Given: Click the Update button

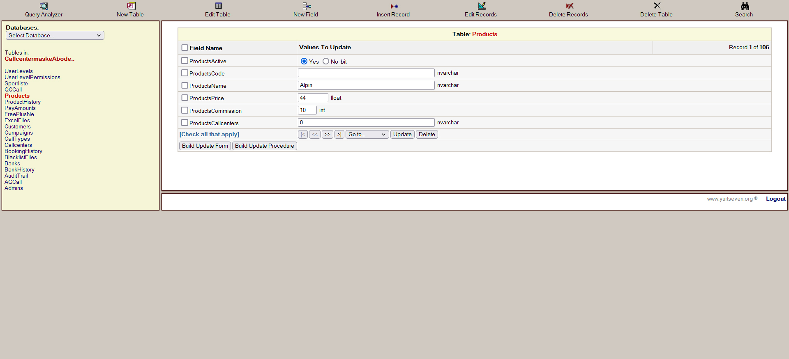Looking at the screenshot, I should tap(402, 134).
